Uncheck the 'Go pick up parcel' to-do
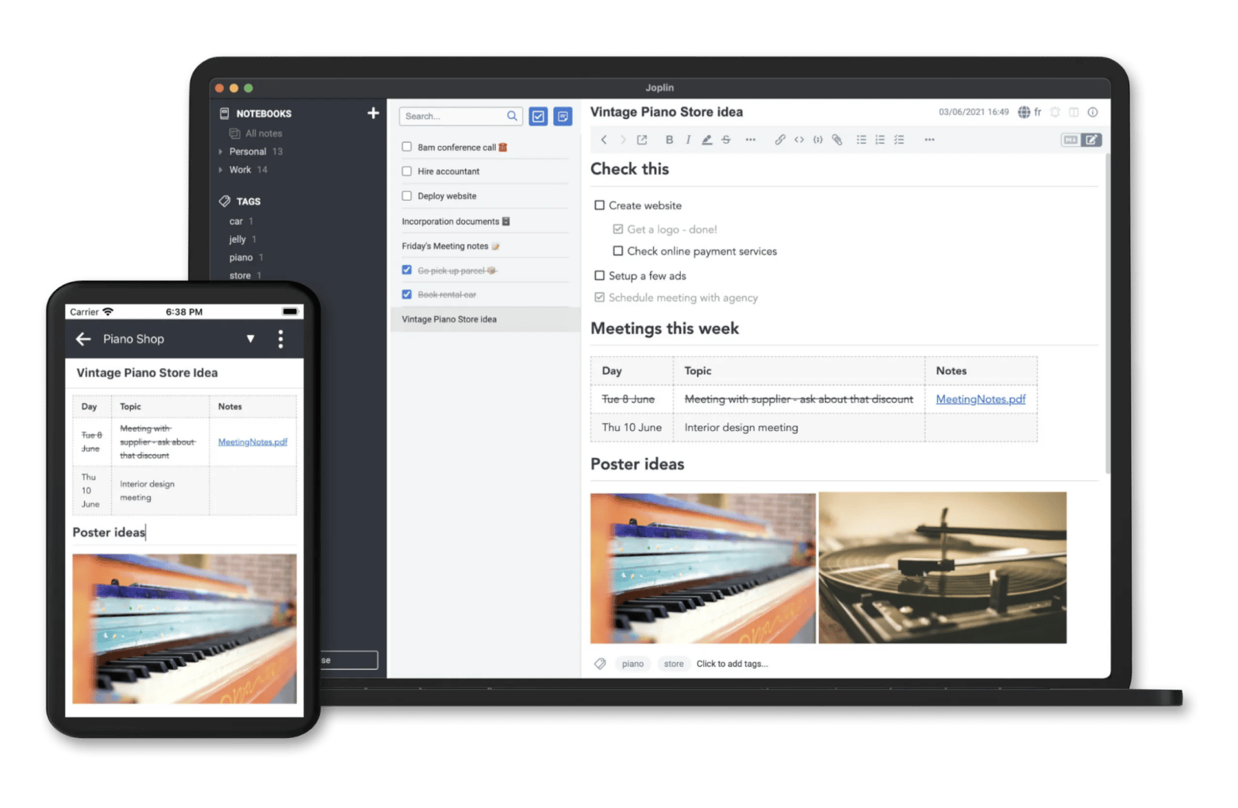1238x808 pixels. [407, 271]
